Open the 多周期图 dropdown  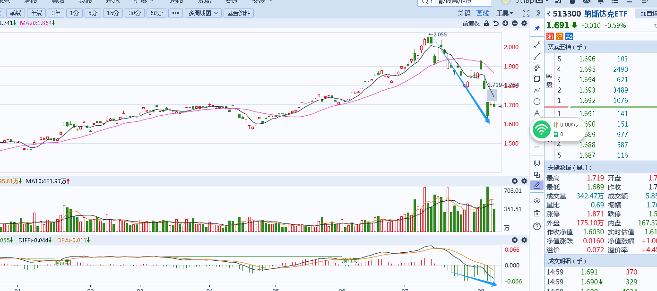tap(204, 13)
